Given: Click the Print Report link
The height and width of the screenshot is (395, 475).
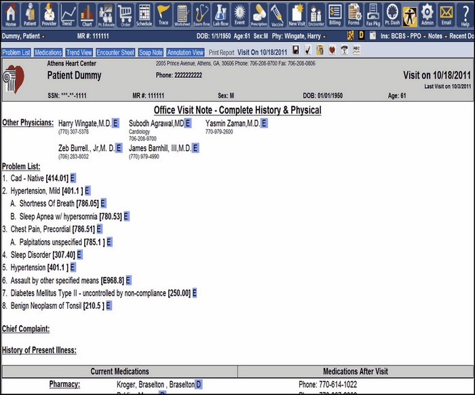Looking at the screenshot, I should (x=221, y=52).
